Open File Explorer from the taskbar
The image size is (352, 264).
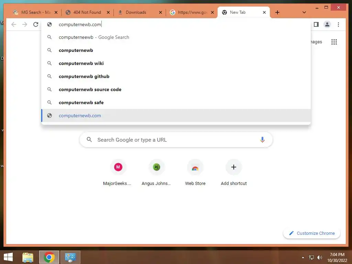[x=28, y=257]
